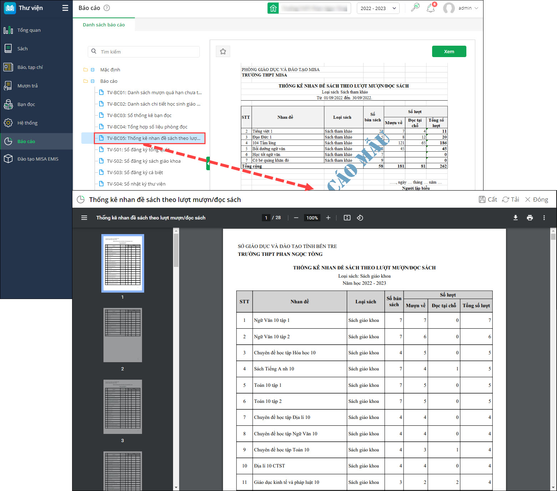Click the star favorite icon above report preview
Viewport: 557px width, 491px height.
(x=223, y=51)
